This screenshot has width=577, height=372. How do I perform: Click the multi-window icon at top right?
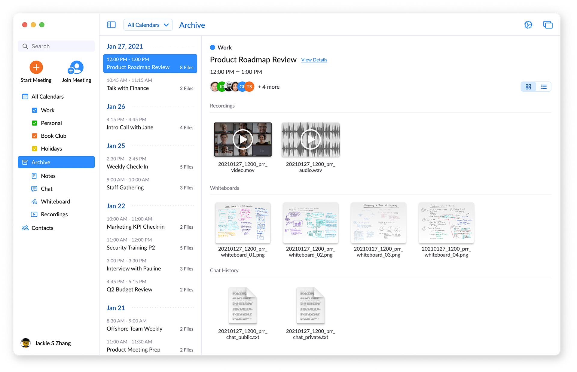[548, 25]
